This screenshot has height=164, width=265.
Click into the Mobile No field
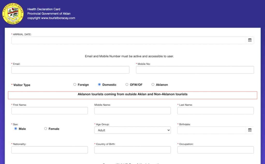coord(195,70)
